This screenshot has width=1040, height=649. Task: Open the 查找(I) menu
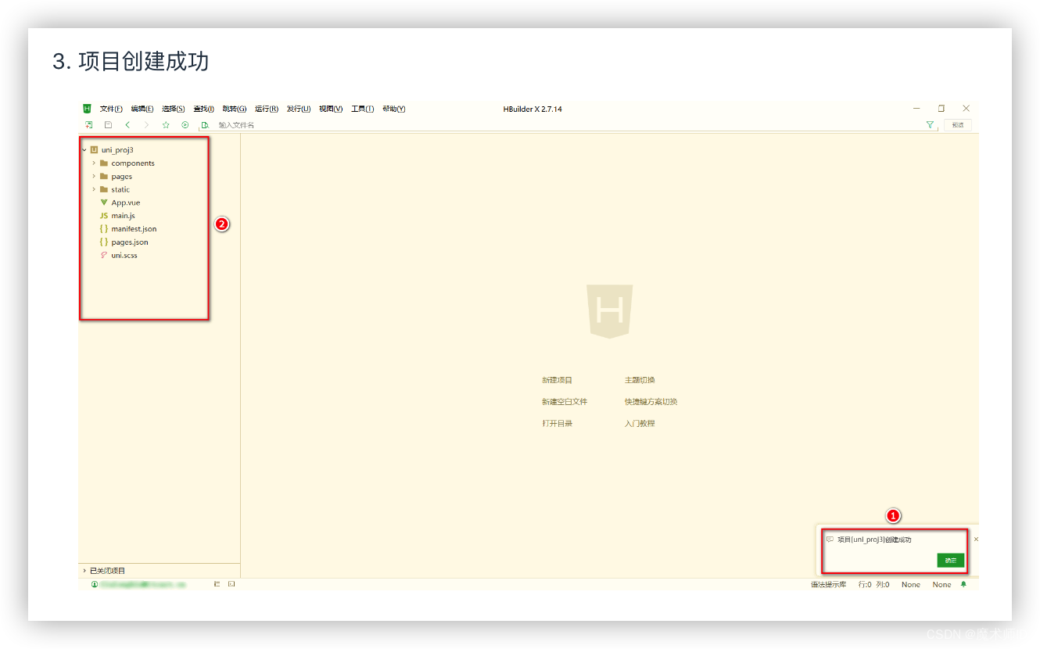coord(204,109)
